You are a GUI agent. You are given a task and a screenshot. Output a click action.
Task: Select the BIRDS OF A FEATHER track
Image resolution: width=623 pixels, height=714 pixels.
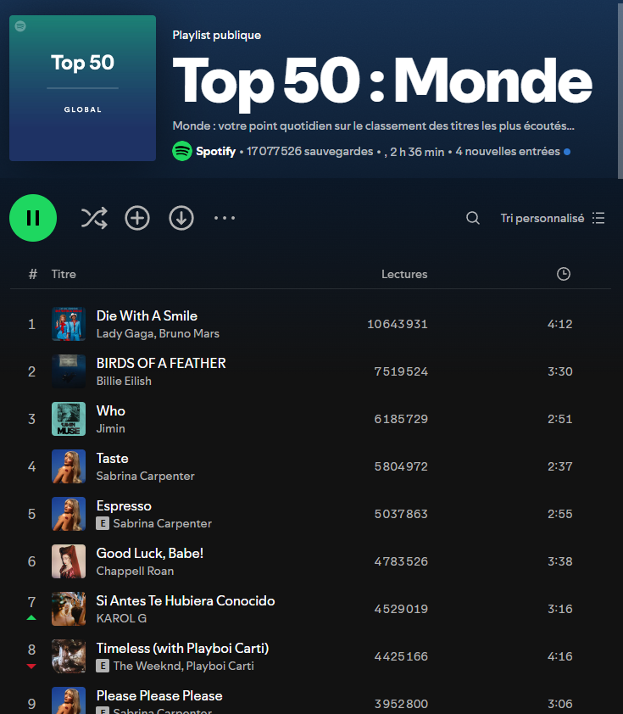pyautogui.click(x=161, y=363)
